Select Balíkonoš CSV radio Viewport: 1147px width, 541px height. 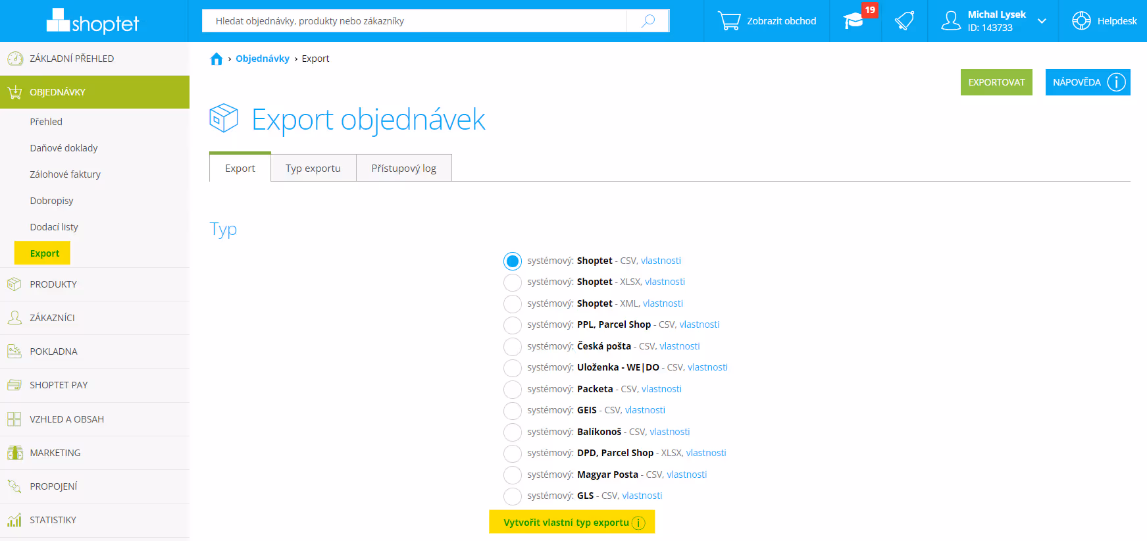pyautogui.click(x=513, y=432)
